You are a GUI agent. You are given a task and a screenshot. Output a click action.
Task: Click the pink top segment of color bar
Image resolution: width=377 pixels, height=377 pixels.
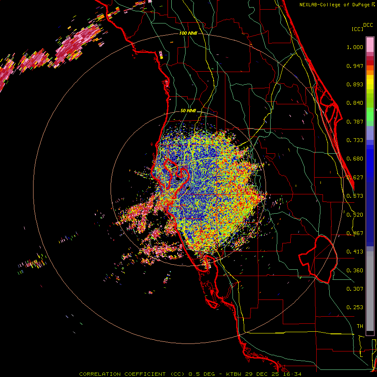coord(370,44)
